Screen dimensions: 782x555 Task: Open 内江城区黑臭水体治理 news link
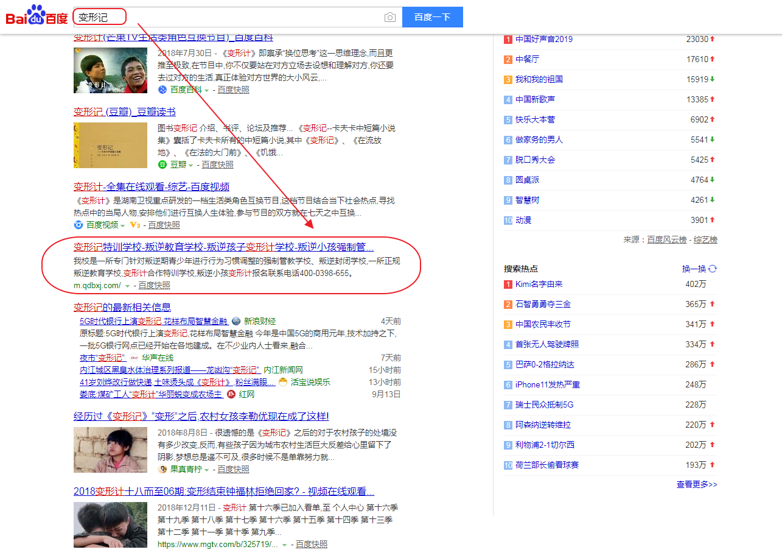(x=170, y=370)
